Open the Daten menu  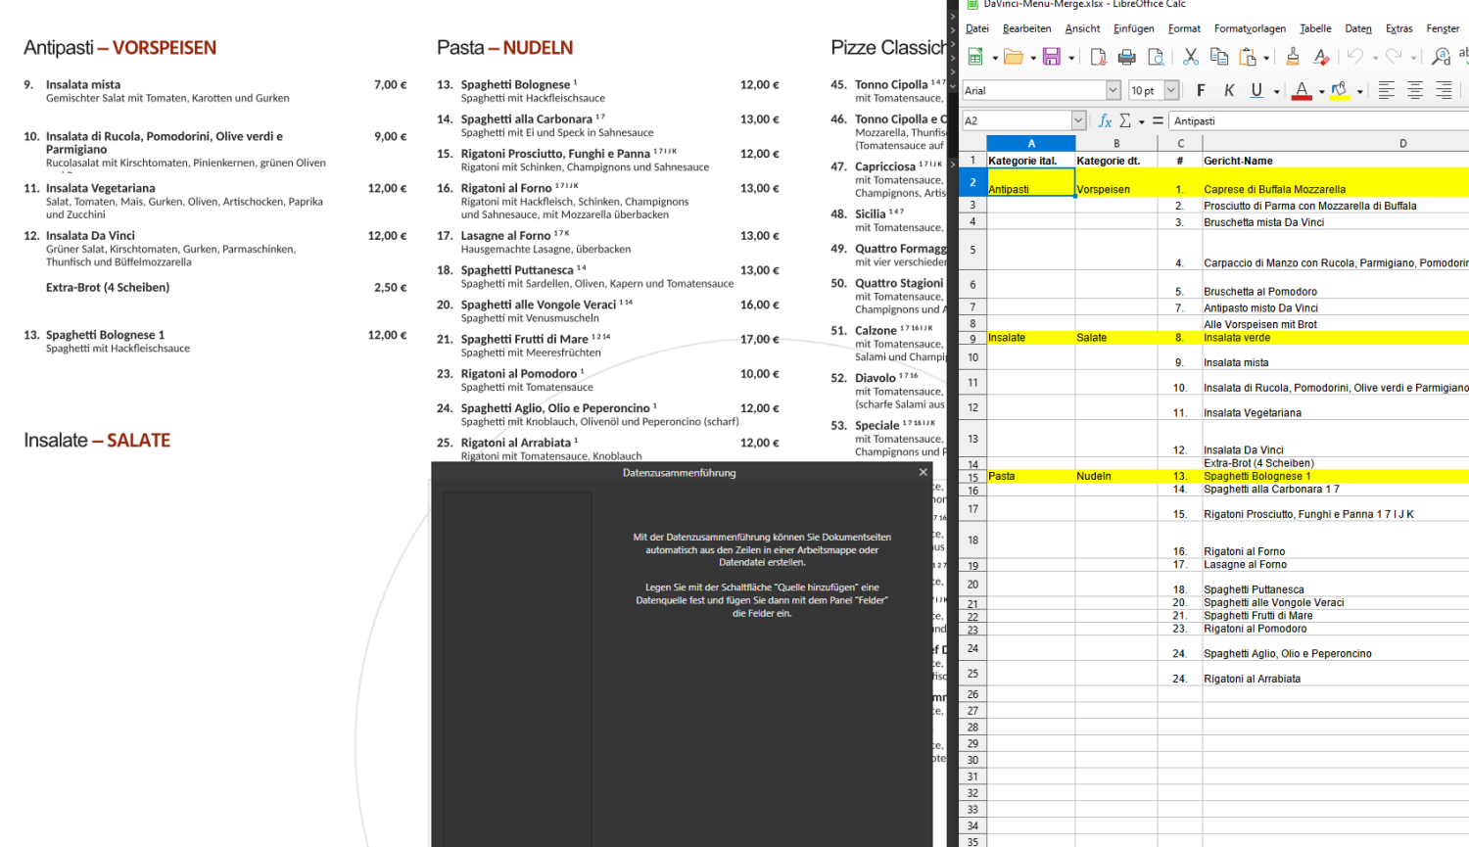coord(1357,28)
